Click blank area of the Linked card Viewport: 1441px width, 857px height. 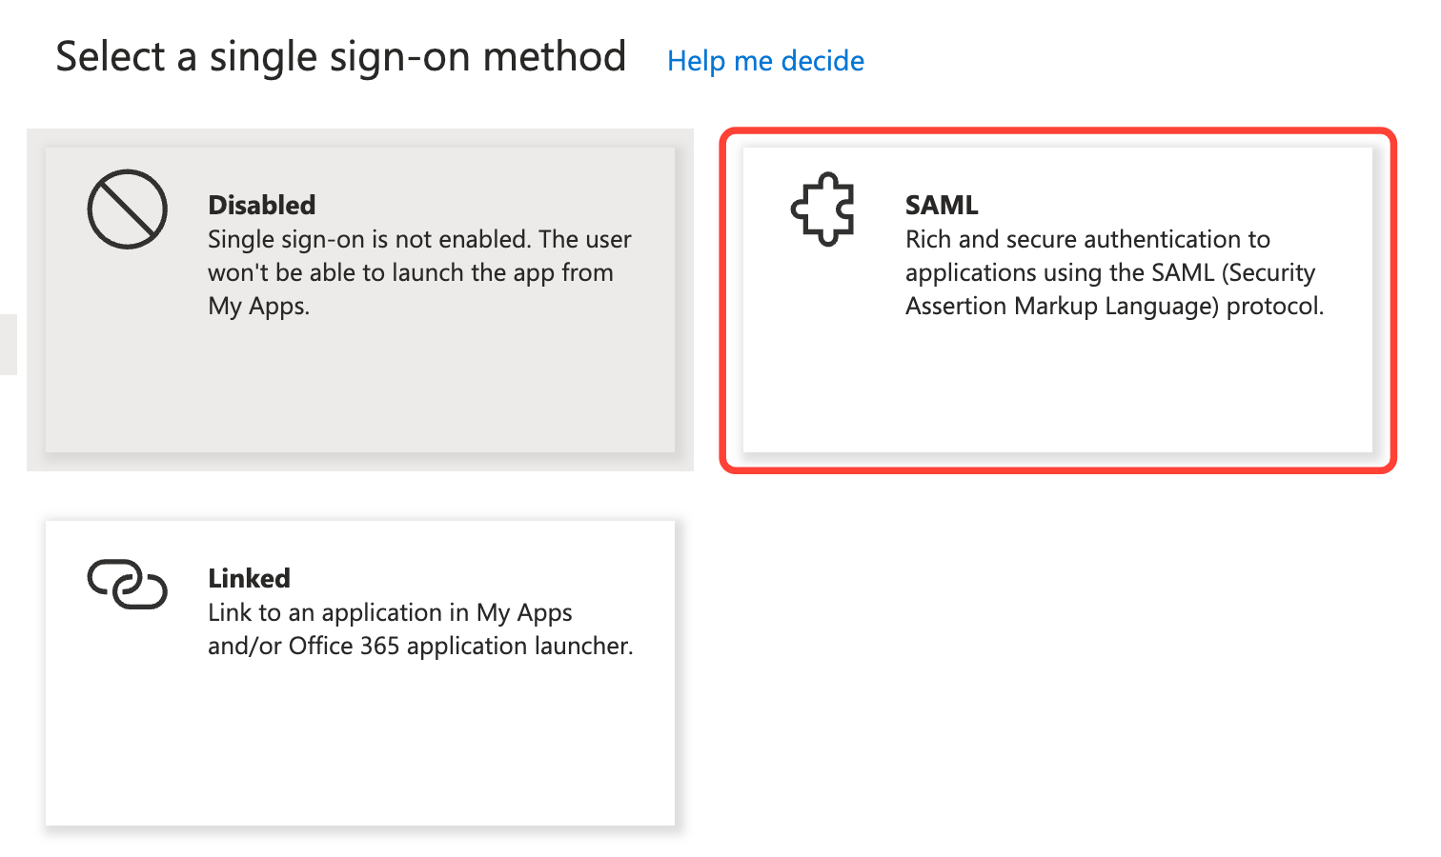coord(360,752)
